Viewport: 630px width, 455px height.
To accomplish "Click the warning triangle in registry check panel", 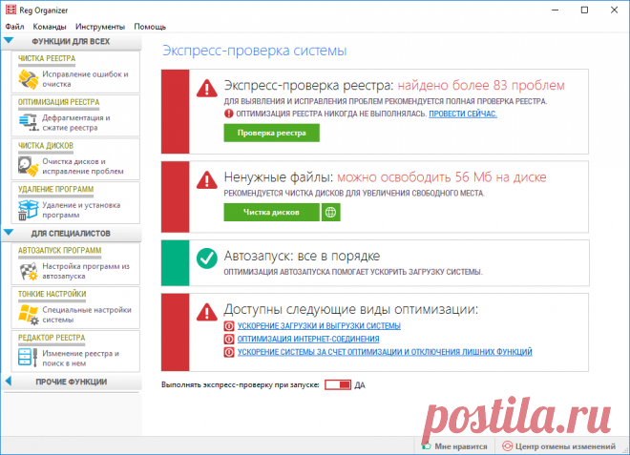I will pos(207,89).
